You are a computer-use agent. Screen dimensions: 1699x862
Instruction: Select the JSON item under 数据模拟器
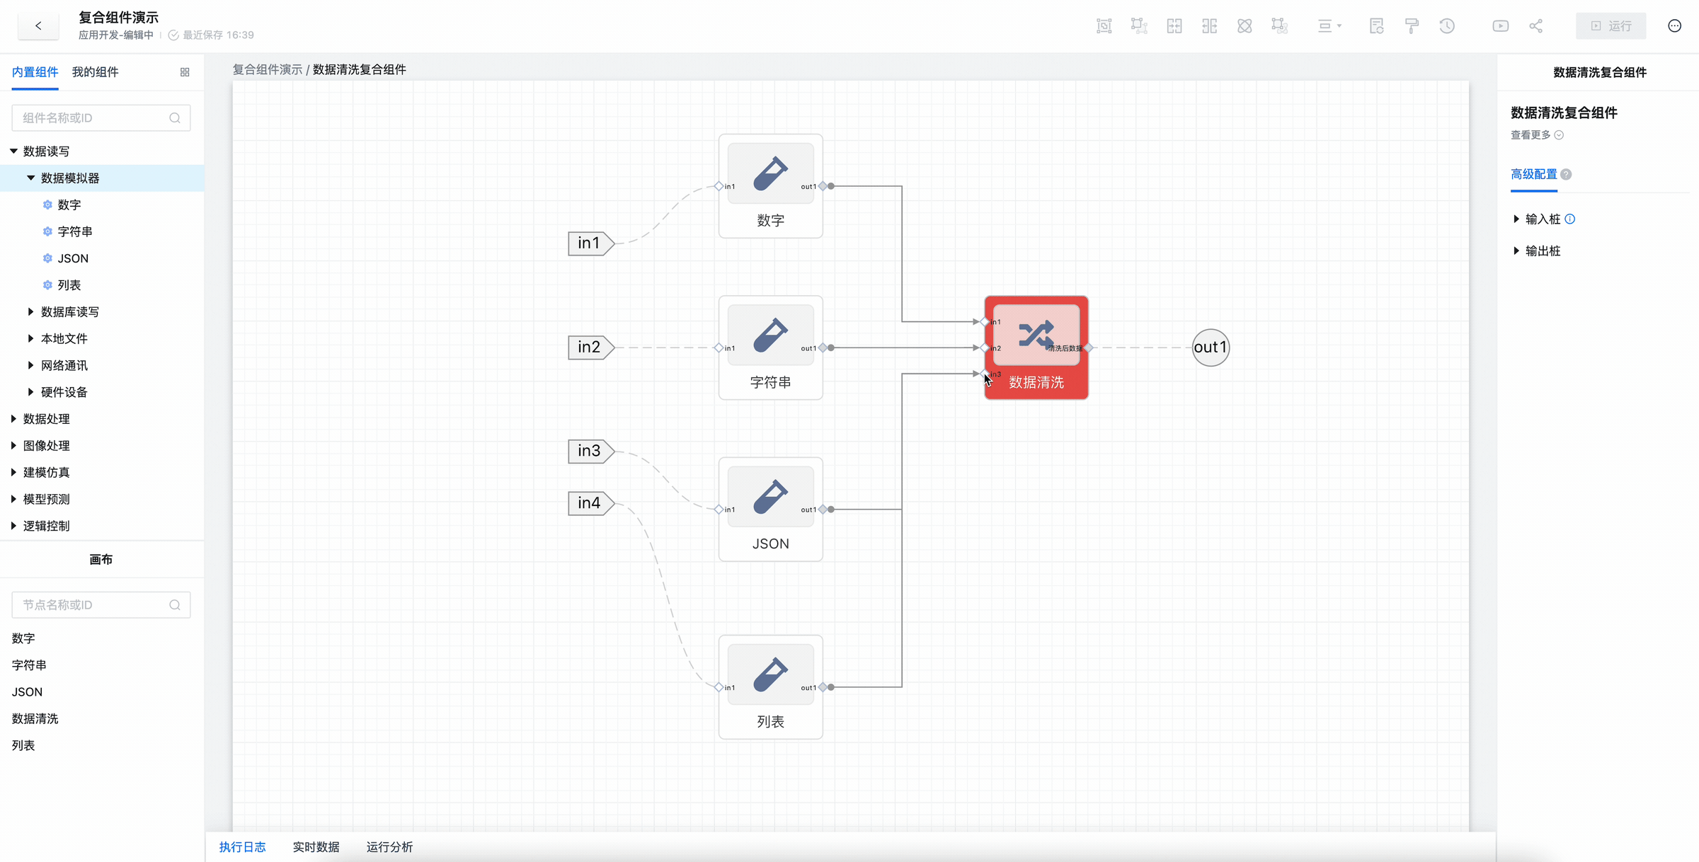73,258
